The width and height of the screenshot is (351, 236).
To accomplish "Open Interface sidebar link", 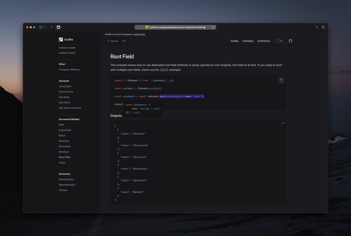I will click(x=64, y=152).
